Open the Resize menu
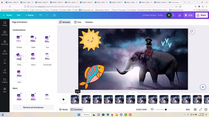The width and height of the screenshot is (209, 117). click(x=30, y=15)
